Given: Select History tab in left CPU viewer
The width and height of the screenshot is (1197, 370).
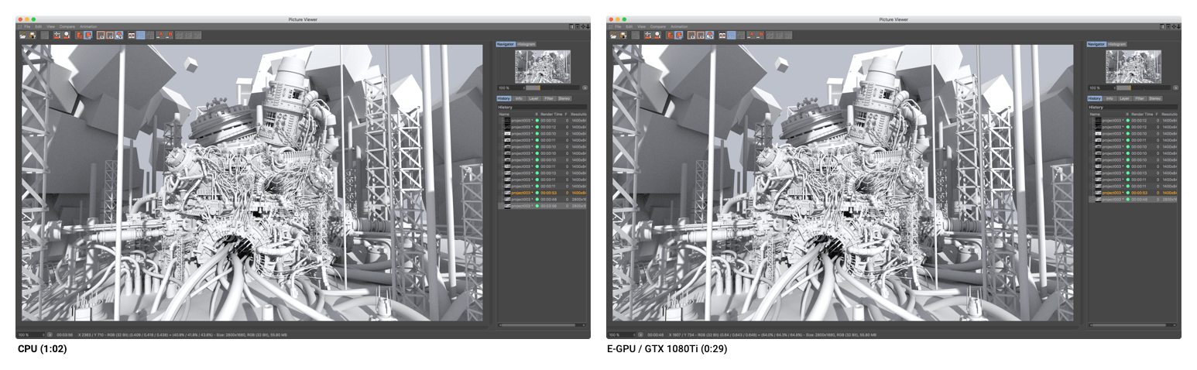Looking at the screenshot, I should click(x=504, y=98).
